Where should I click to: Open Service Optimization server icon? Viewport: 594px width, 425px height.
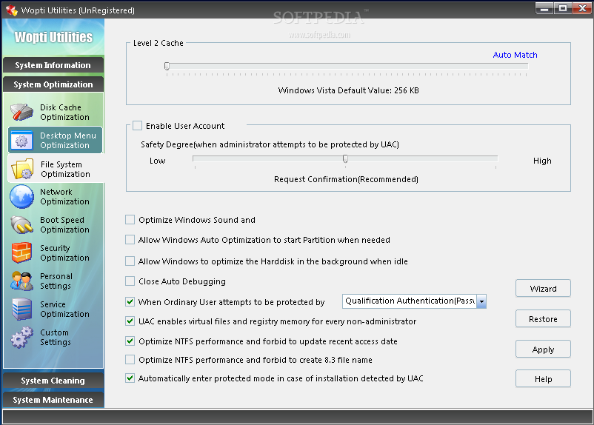(21, 309)
